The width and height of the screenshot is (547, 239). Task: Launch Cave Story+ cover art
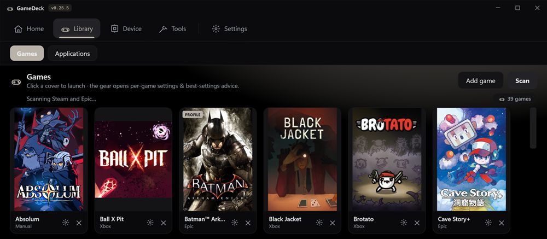tap(472, 160)
